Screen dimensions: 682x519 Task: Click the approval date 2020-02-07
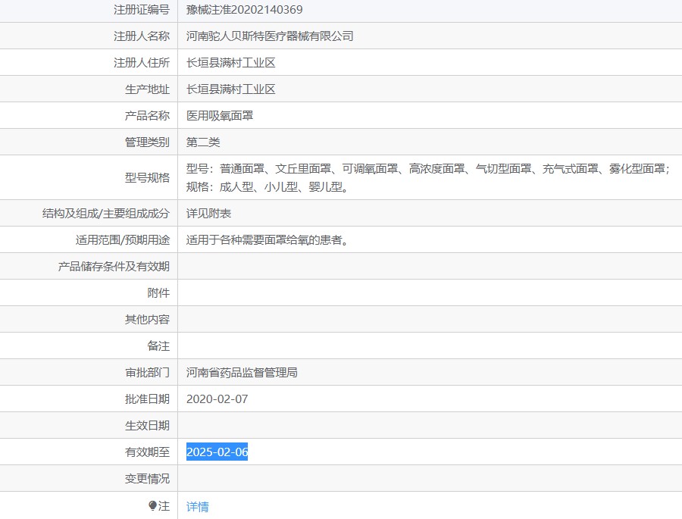click(217, 399)
